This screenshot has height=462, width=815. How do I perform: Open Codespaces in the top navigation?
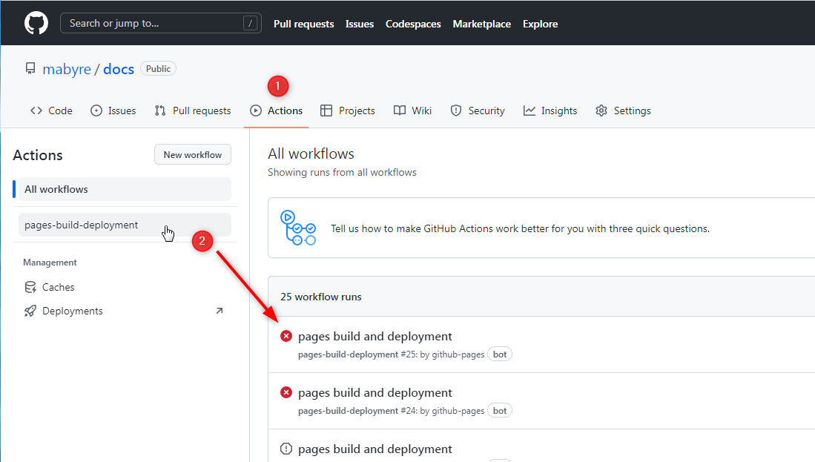(413, 24)
